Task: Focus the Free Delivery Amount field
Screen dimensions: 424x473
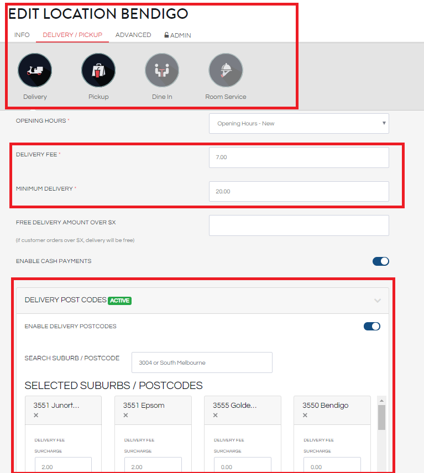Action: (x=299, y=225)
